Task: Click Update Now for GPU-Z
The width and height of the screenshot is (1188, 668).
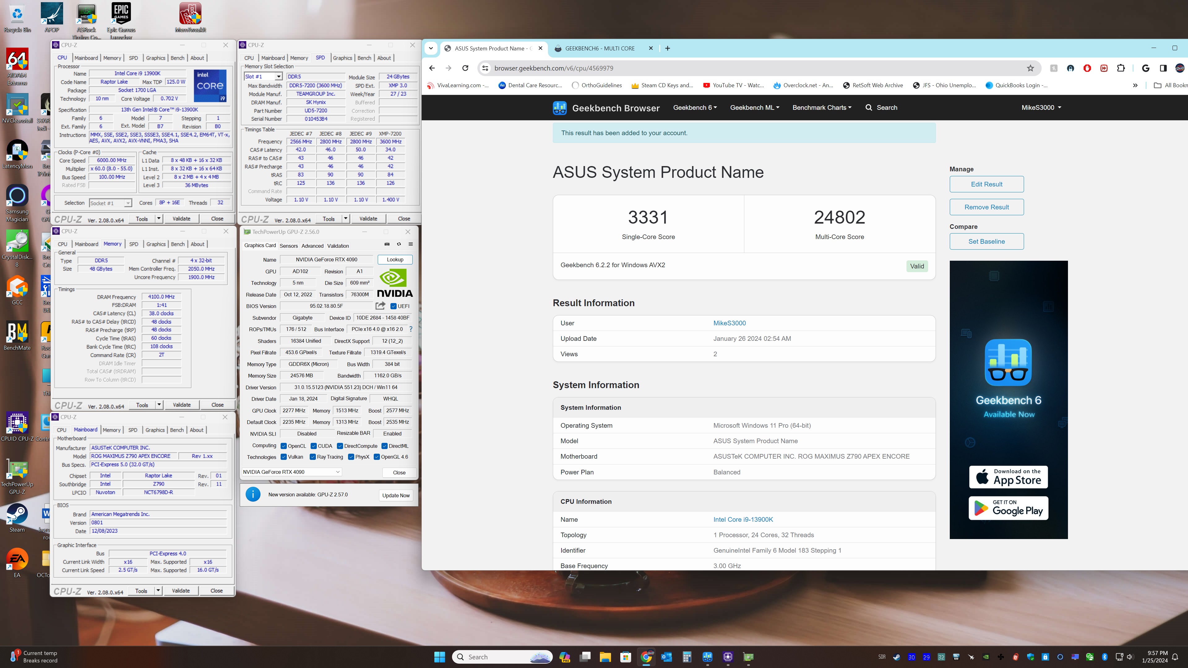Action: click(396, 495)
